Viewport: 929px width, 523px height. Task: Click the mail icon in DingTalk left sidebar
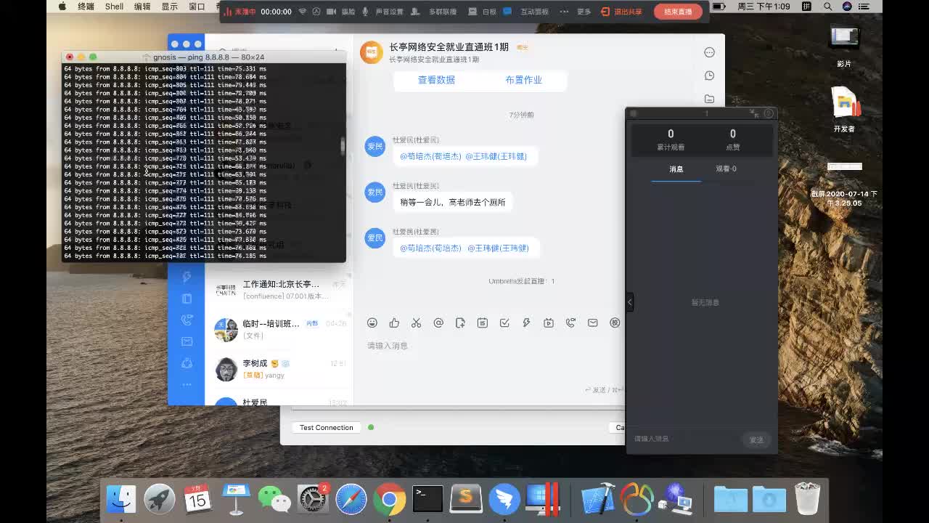[x=187, y=341]
